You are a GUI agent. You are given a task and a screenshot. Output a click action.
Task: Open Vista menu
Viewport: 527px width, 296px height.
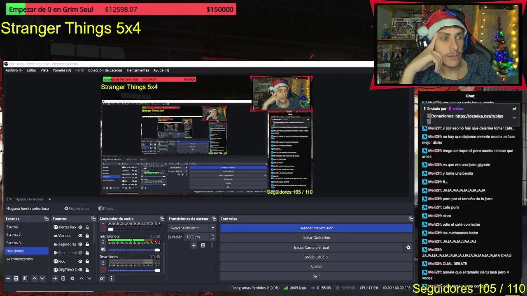point(44,70)
